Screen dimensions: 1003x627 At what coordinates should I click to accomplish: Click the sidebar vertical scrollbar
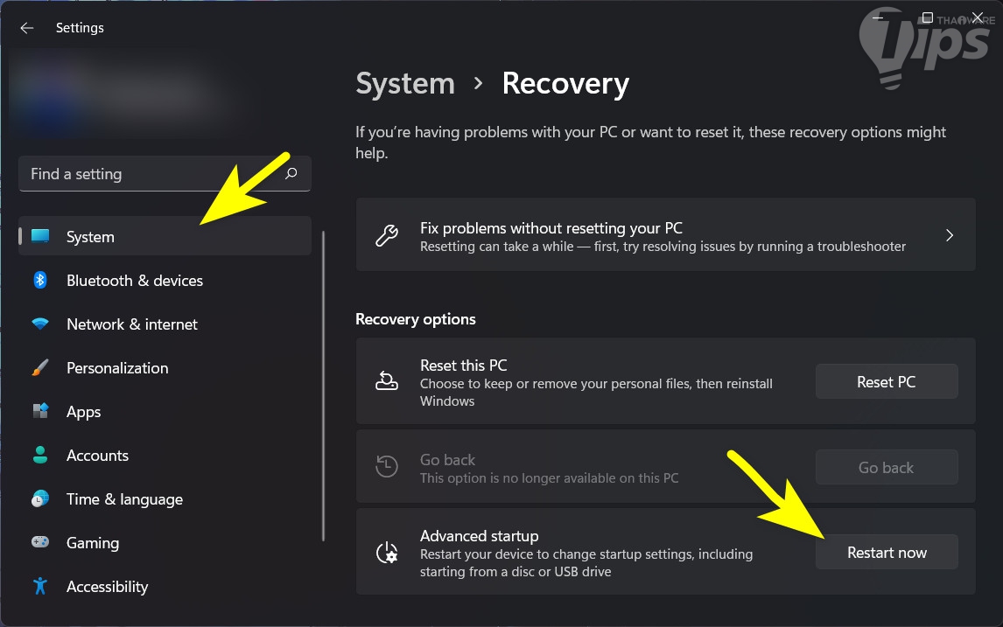point(324,385)
